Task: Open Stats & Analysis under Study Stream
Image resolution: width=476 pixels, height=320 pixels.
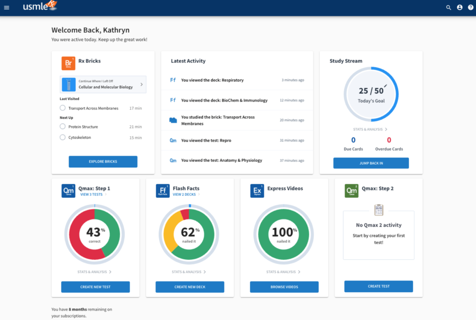Action: pos(370,129)
